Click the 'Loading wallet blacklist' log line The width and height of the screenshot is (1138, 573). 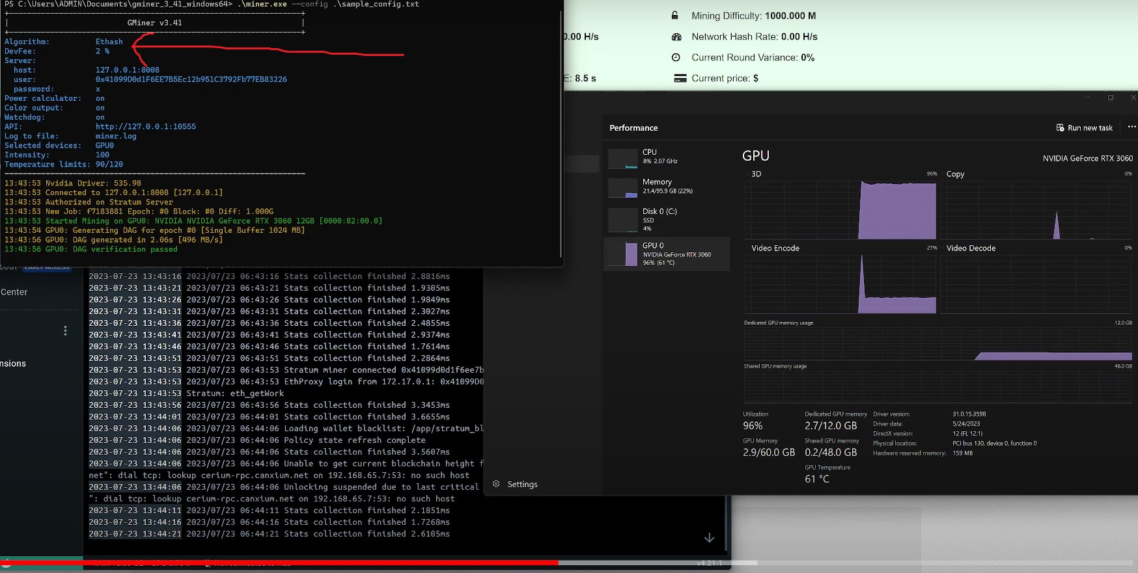286,429
